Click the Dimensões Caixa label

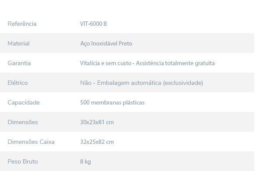(31, 142)
